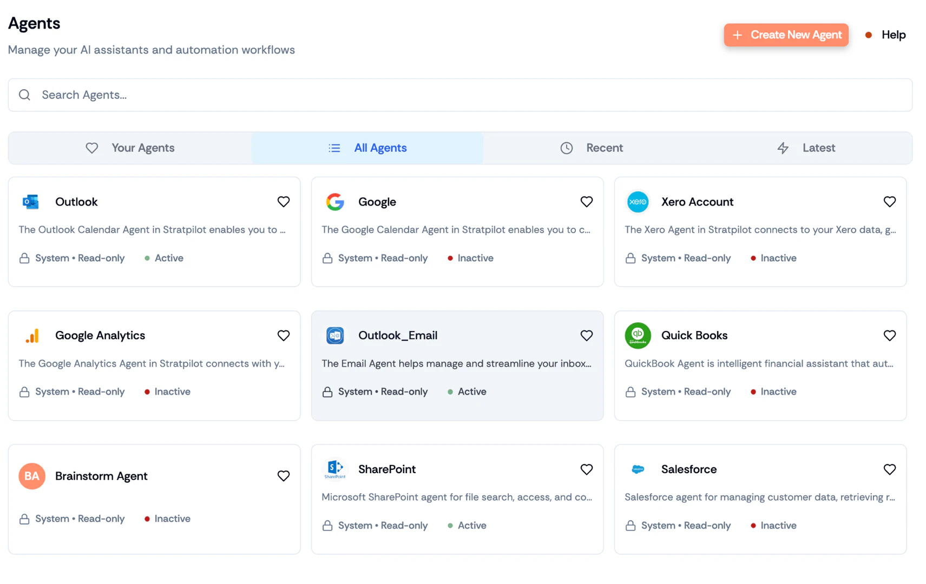
Task: Favorite the Quick Books agent
Action: [889, 336]
